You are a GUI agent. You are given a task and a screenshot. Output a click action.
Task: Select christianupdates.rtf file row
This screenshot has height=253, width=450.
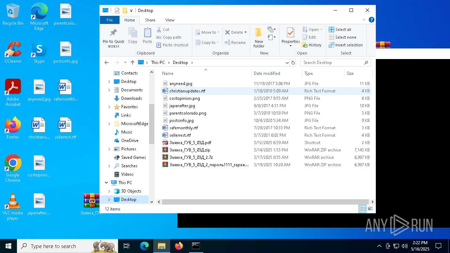[x=266, y=91]
